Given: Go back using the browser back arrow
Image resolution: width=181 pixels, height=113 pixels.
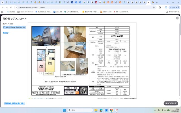Looking at the screenshot, I should pos(3,7).
